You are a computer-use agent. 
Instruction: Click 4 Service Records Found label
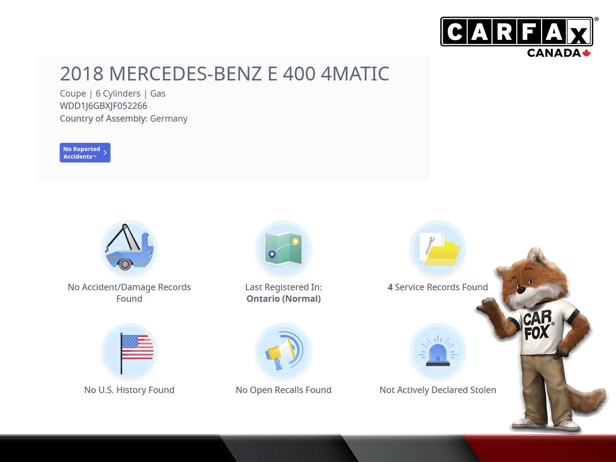click(438, 287)
